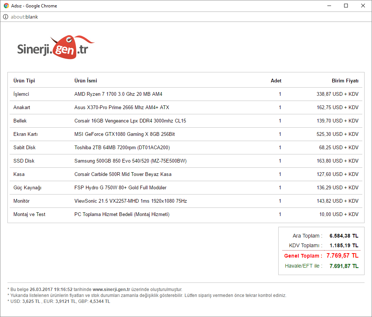Click the Ürün Tipi column header

[x=24, y=81]
